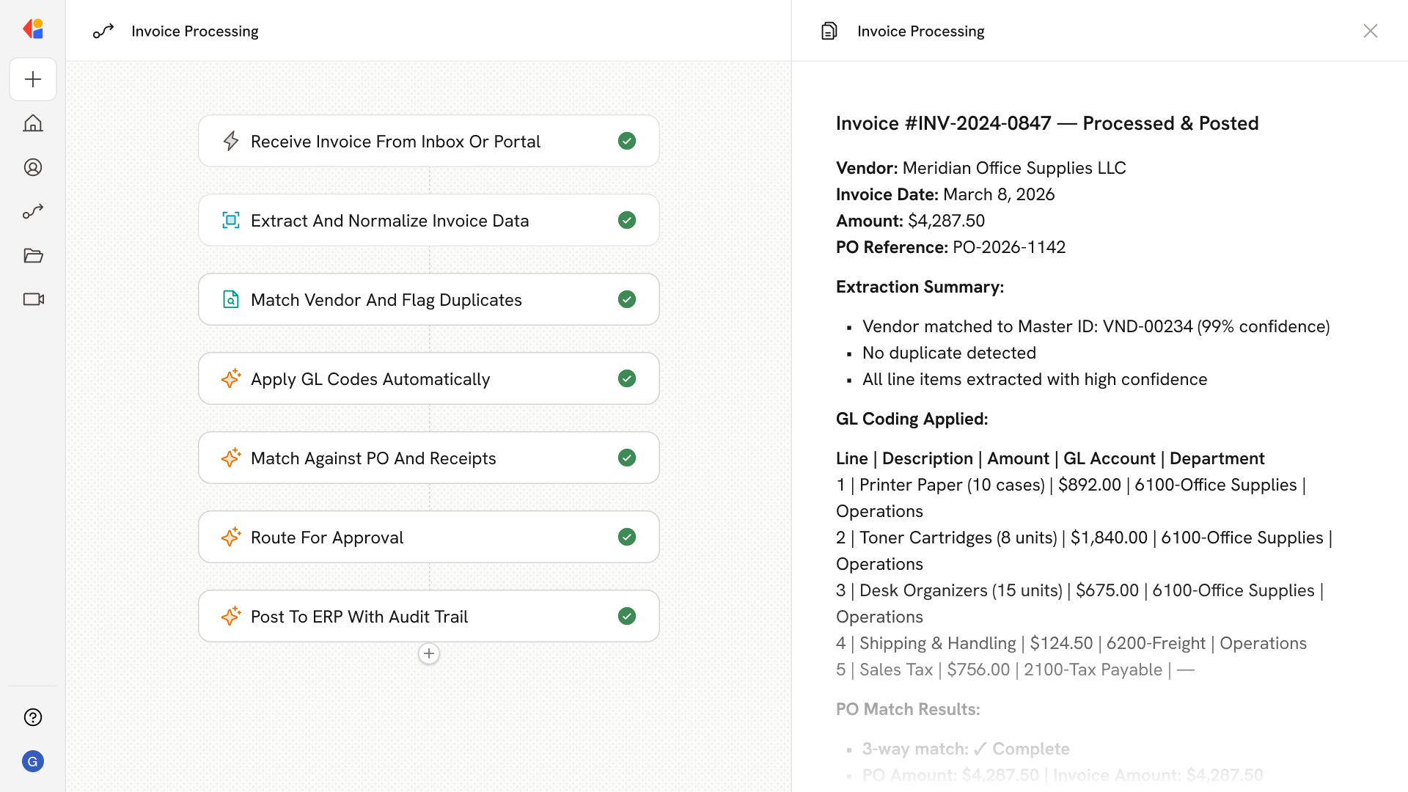
Task: Click the app logo at top left
Action: (33, 29)
